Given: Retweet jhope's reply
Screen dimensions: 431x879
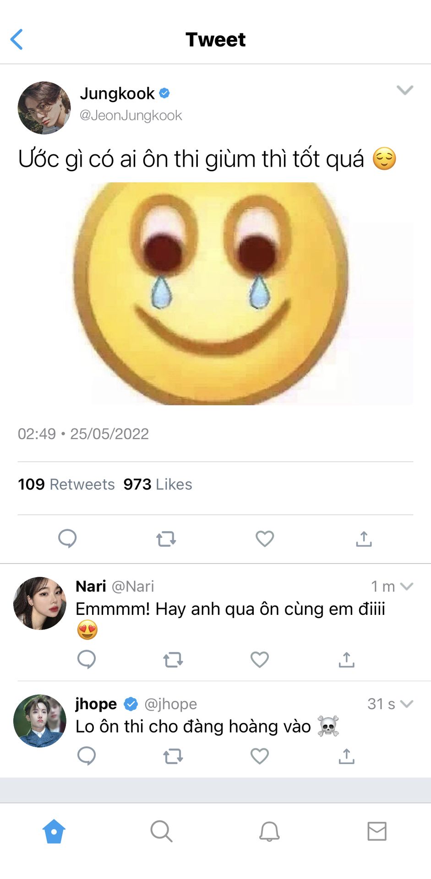Looking at the screenshot, I should pyautogui.click(x=173, y=757).
